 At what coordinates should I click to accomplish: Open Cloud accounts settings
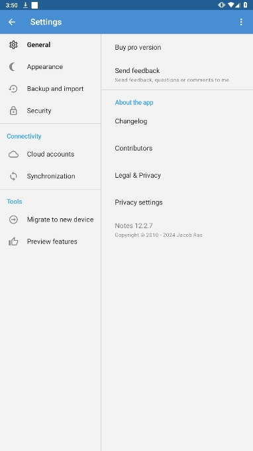point(50,155)
